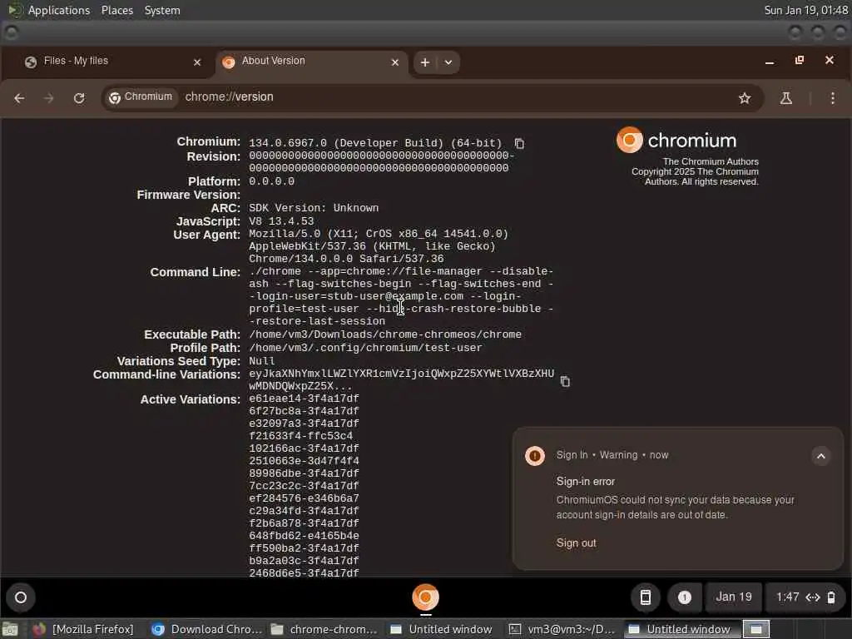Screen dimensions: 852x639
Task: Open a new tab with plus button
Action: pyautogui.click(x=425, y=62)
